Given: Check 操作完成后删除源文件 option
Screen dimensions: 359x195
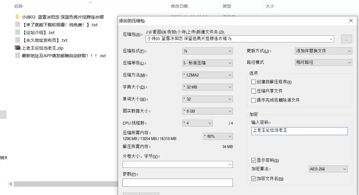Looking at the screenshot, I should pos(254,100).
